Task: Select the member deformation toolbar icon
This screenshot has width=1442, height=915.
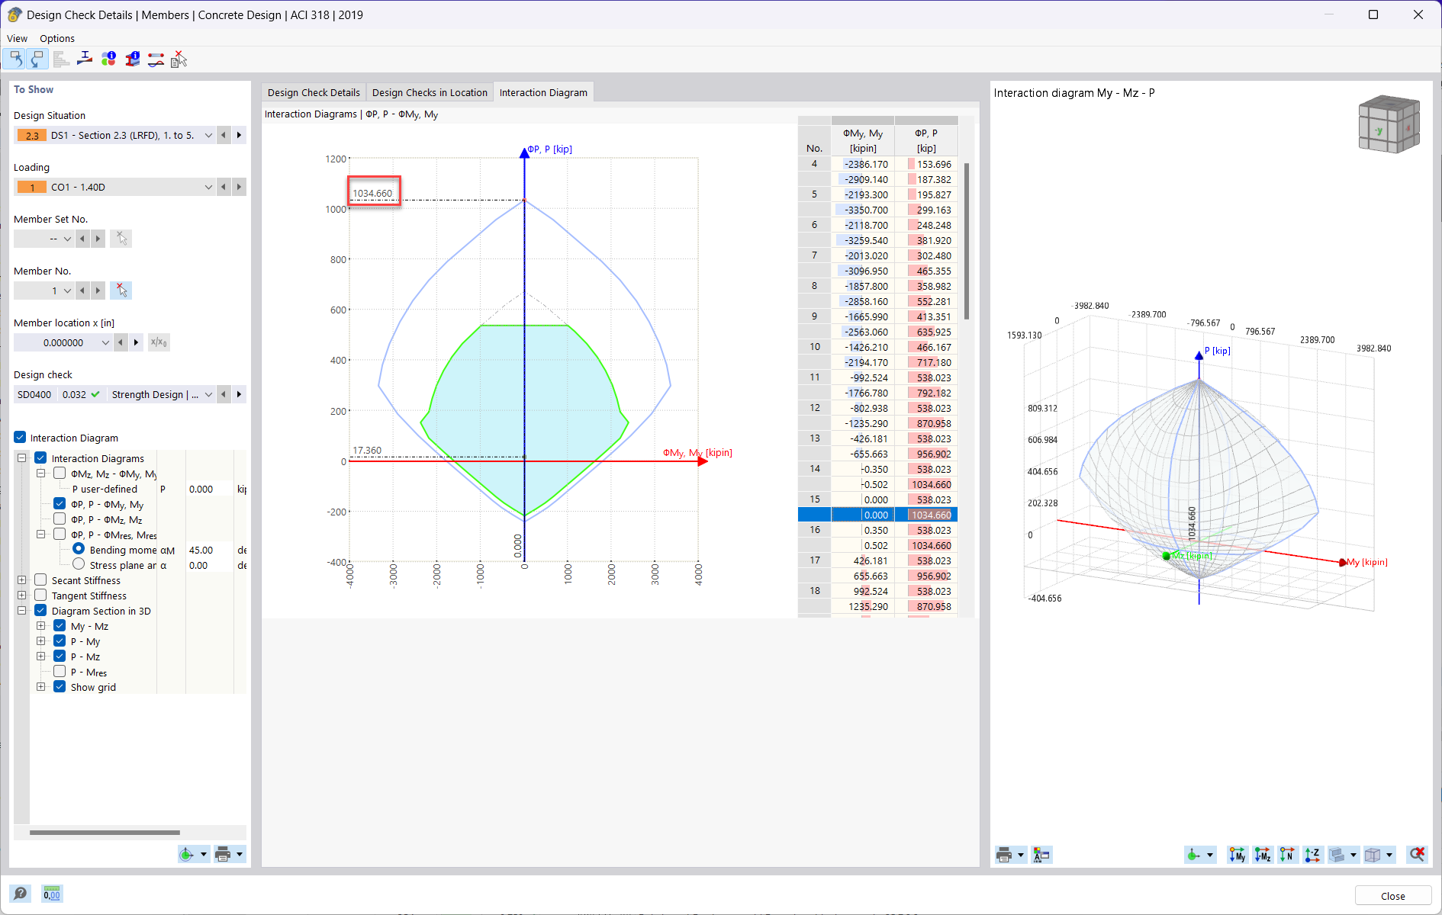Action: point(156,59)
